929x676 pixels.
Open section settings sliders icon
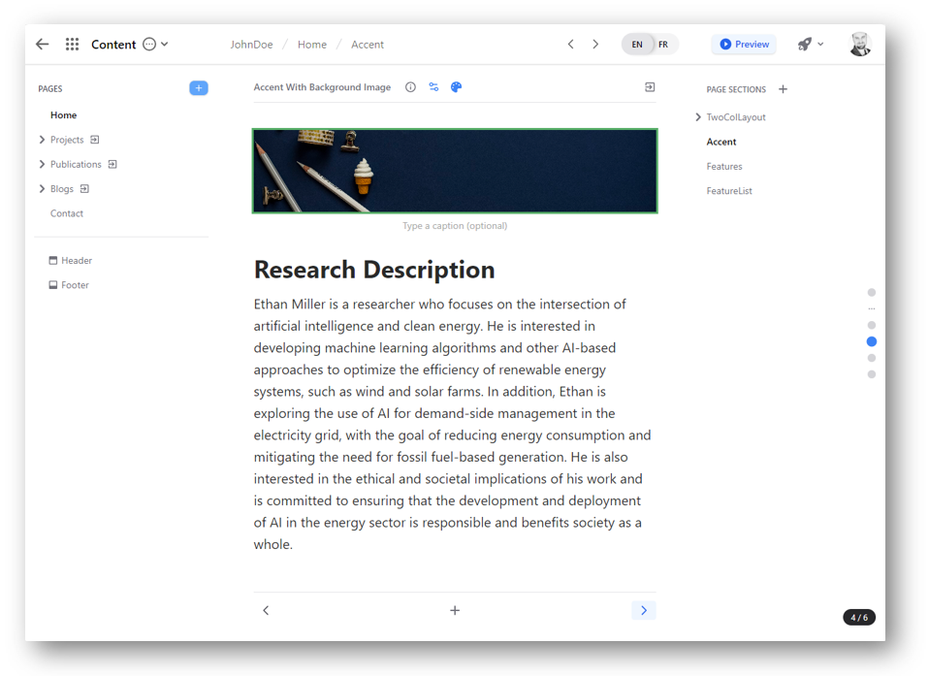[x=433, y=87]
